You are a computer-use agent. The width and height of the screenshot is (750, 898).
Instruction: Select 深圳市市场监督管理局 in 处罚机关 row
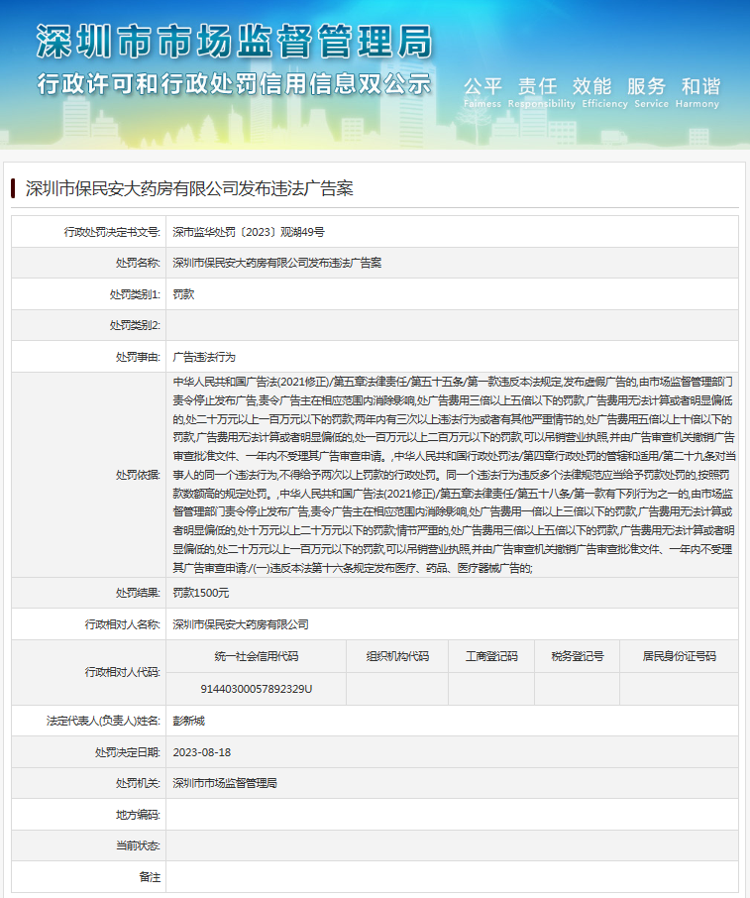[225, 783]
